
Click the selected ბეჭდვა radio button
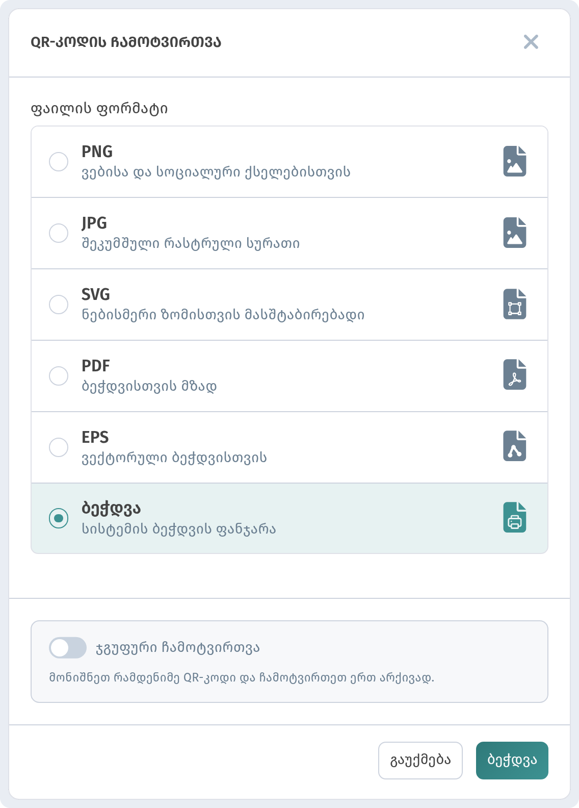point(59,518)
